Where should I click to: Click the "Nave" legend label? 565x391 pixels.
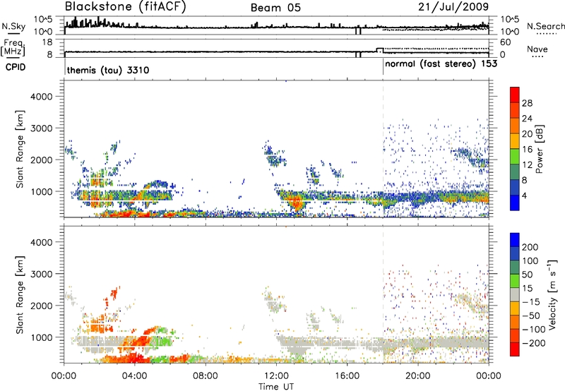click(537, 49)
